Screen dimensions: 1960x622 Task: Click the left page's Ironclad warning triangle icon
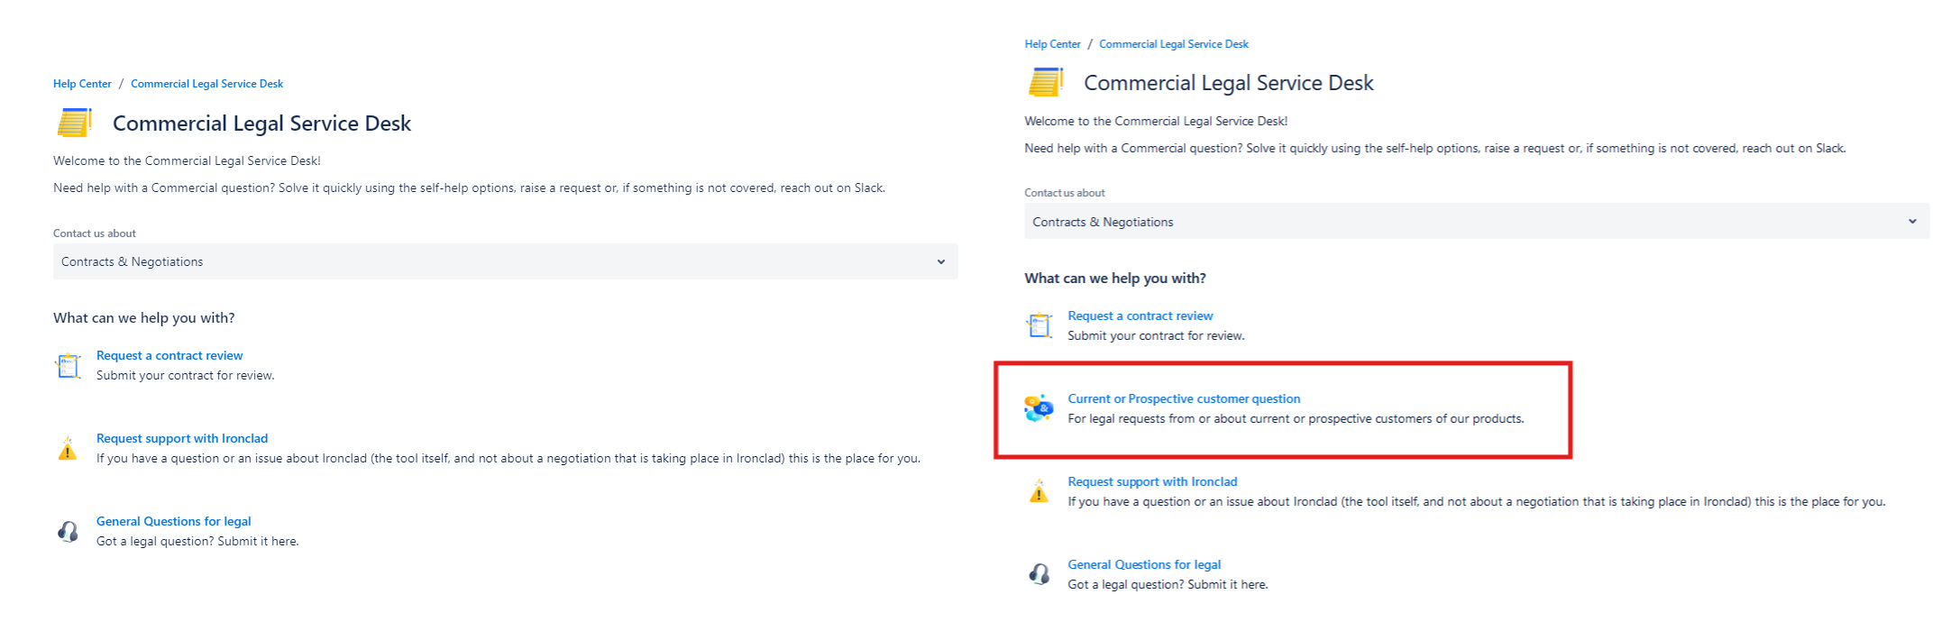tap(68, 448)
